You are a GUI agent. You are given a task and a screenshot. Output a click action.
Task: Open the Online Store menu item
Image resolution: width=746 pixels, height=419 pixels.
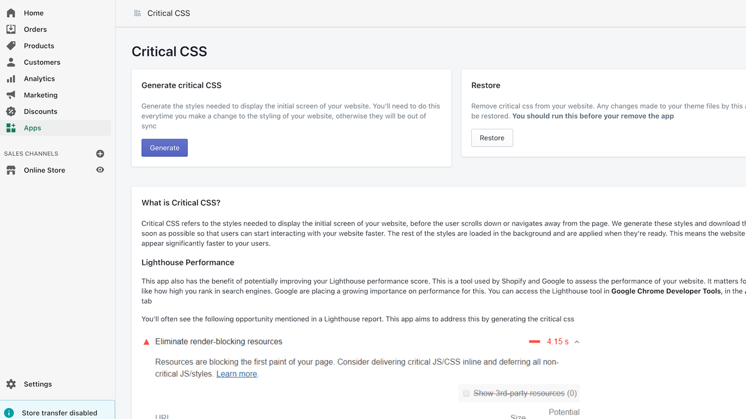point(44,170)
